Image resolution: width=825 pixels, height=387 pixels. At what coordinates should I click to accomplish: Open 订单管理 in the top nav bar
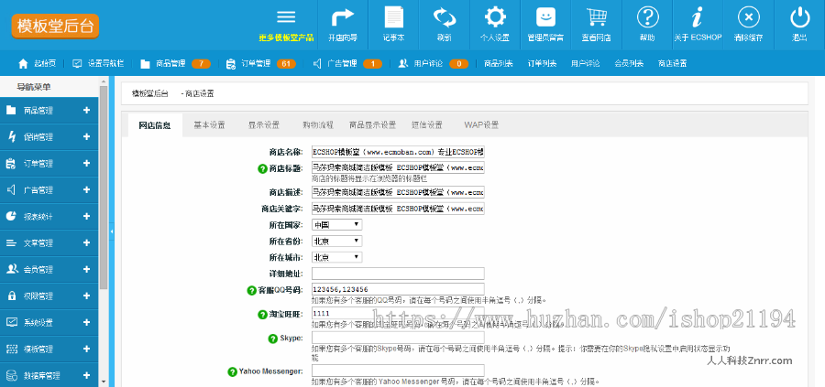tap(260, 63)
